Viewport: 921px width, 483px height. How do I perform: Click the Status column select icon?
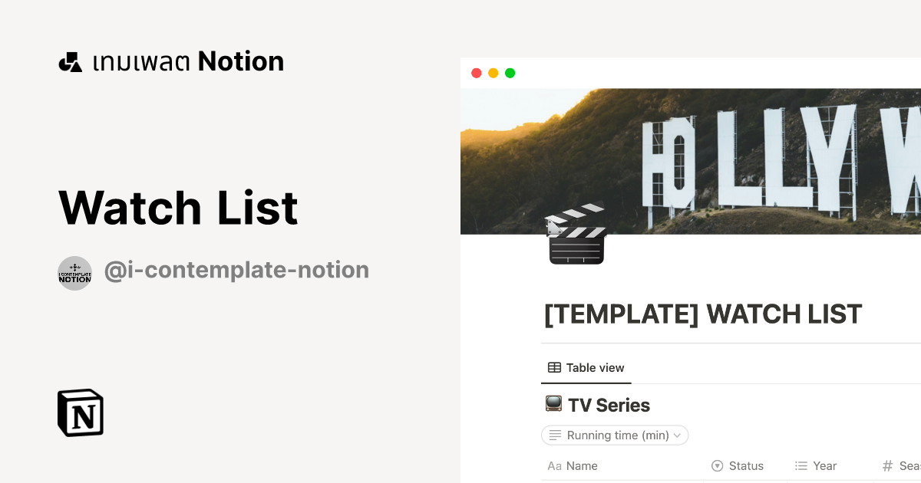717,465
